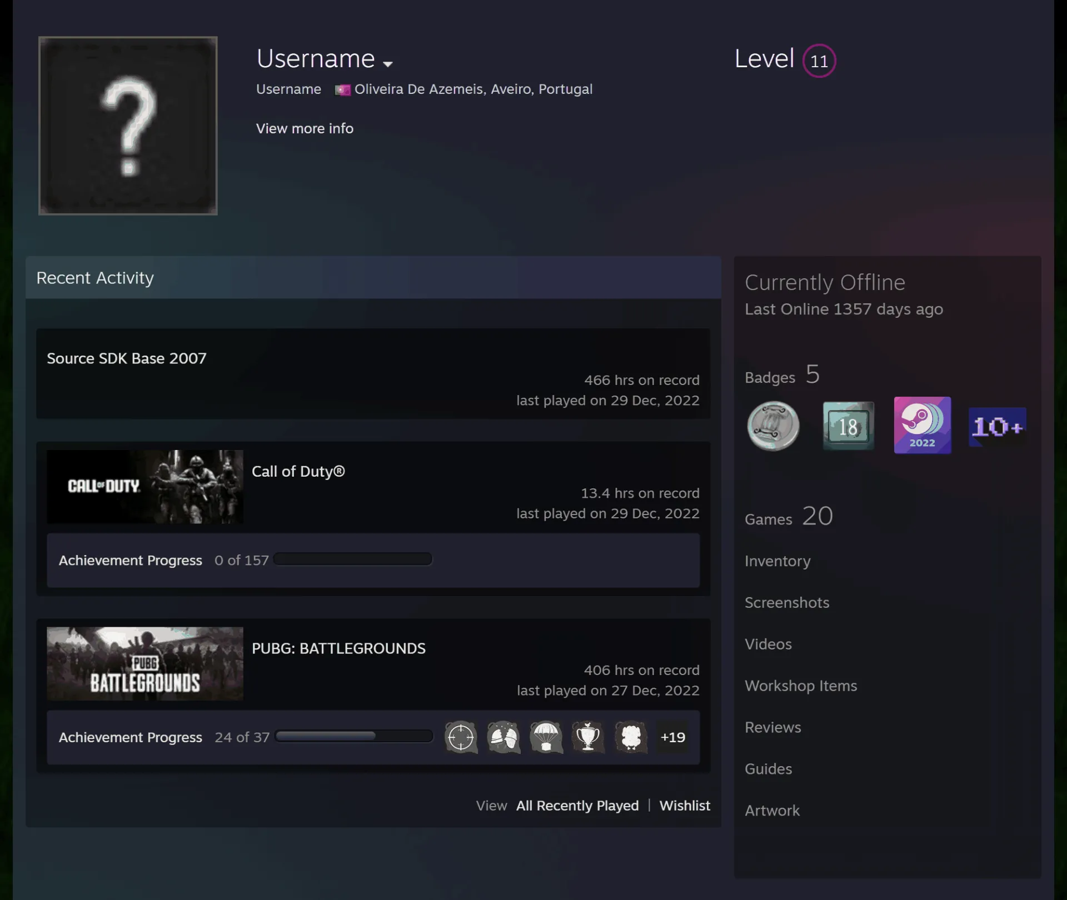Click Call of Duty Achievement Progress label
Image resolution: width=1067 pixels, height=900 pixels.
pyautogui.click(x=131, y=561)
